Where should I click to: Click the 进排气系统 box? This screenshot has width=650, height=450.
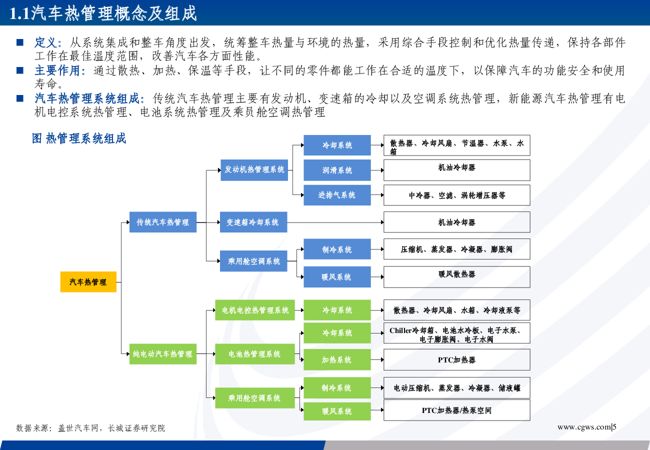click(337, 195)
